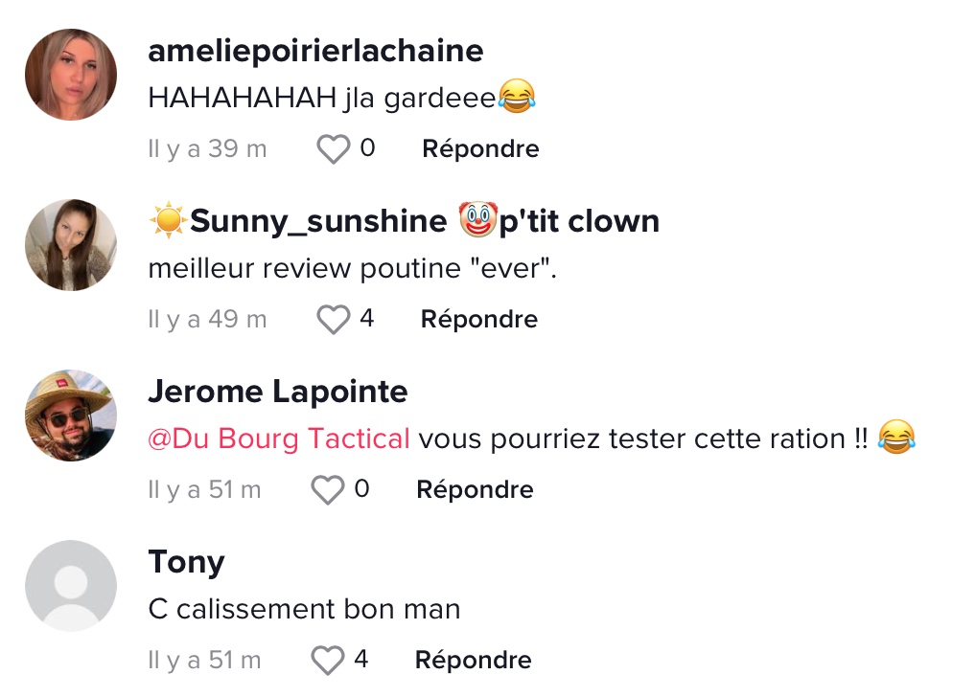This screenshot has height=697, width=976.
Task: Click Répondre under Jerome Lapointe's comment
Action: coord(475,490)
